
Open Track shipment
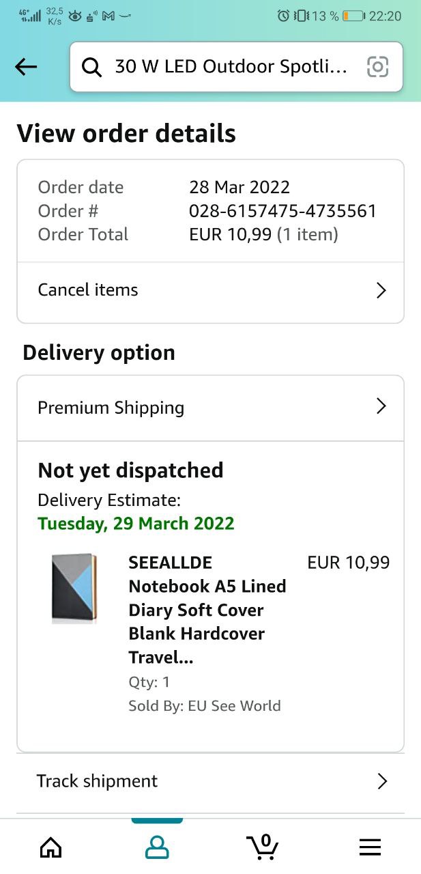98,781
